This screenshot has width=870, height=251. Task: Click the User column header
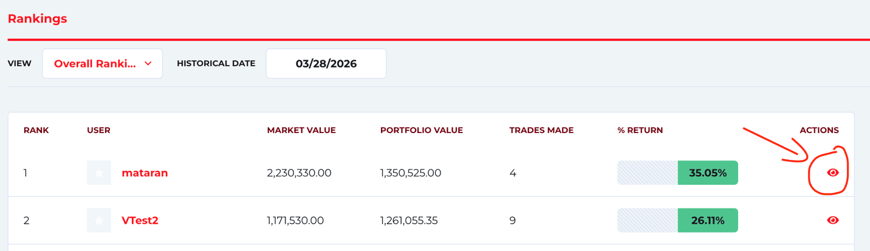coord(98,131)
